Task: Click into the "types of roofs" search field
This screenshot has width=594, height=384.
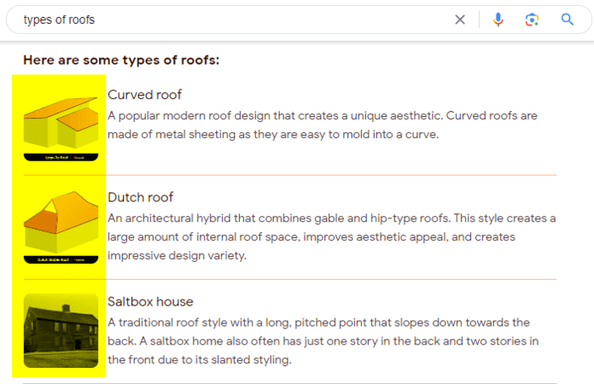Action: (x=235, y=20)
